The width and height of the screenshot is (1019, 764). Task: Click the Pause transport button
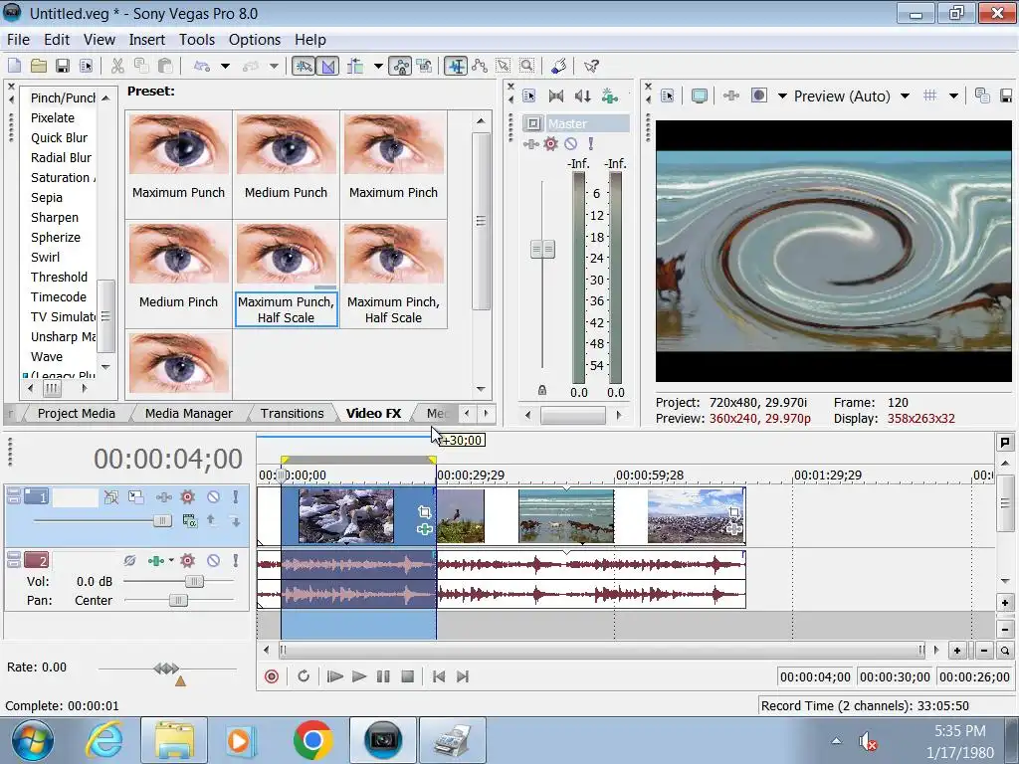383,676
